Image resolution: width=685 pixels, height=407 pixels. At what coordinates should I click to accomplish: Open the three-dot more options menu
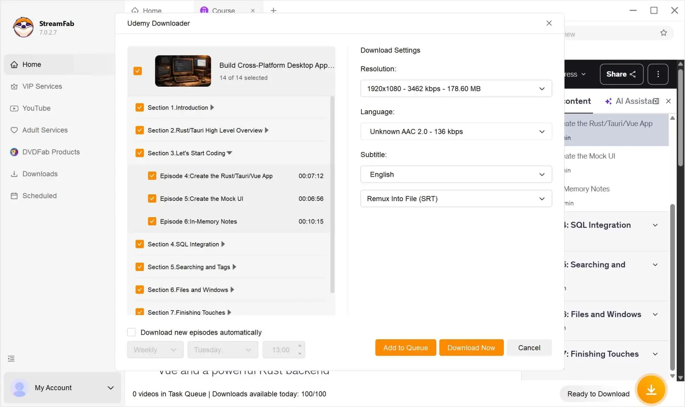[658, 74]
